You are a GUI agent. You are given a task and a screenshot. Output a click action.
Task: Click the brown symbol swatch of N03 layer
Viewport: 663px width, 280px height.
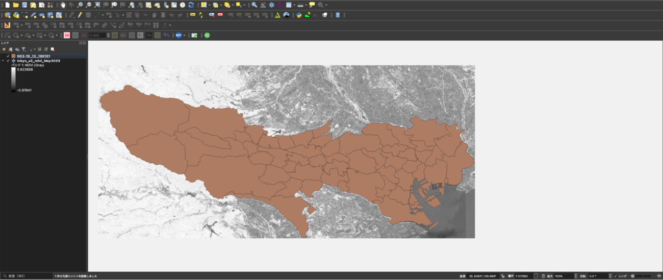14,56
